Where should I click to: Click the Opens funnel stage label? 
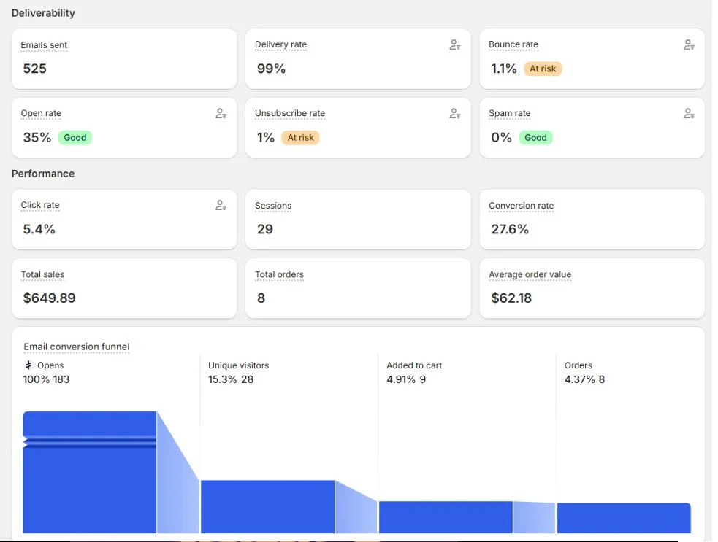pos(50,365)
